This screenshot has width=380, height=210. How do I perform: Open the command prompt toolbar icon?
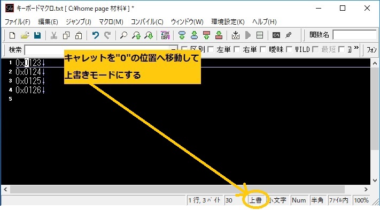pyautogui.click(x=276, y=35)
